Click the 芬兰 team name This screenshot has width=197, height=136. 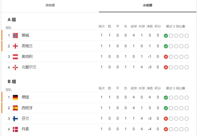point(25,118)
